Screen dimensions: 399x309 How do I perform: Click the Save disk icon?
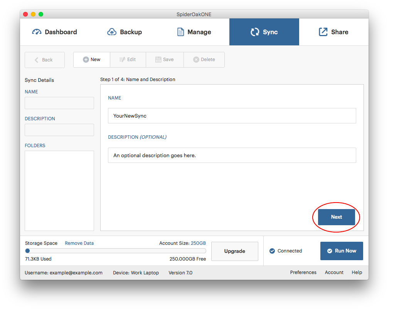(x=158, y=60)
